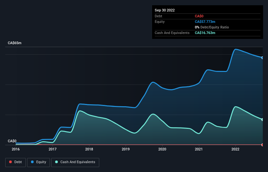Image resolution: width=268 pixels, height=172 pixels.
Task: Click the blue Equity legend dot
Action: point(32,162)
